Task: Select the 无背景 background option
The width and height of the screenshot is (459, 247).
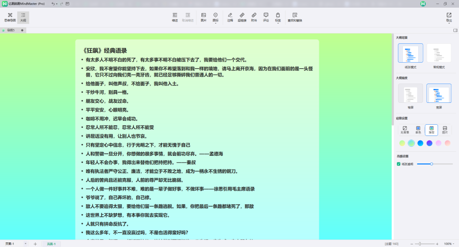Action: point(405,130)
